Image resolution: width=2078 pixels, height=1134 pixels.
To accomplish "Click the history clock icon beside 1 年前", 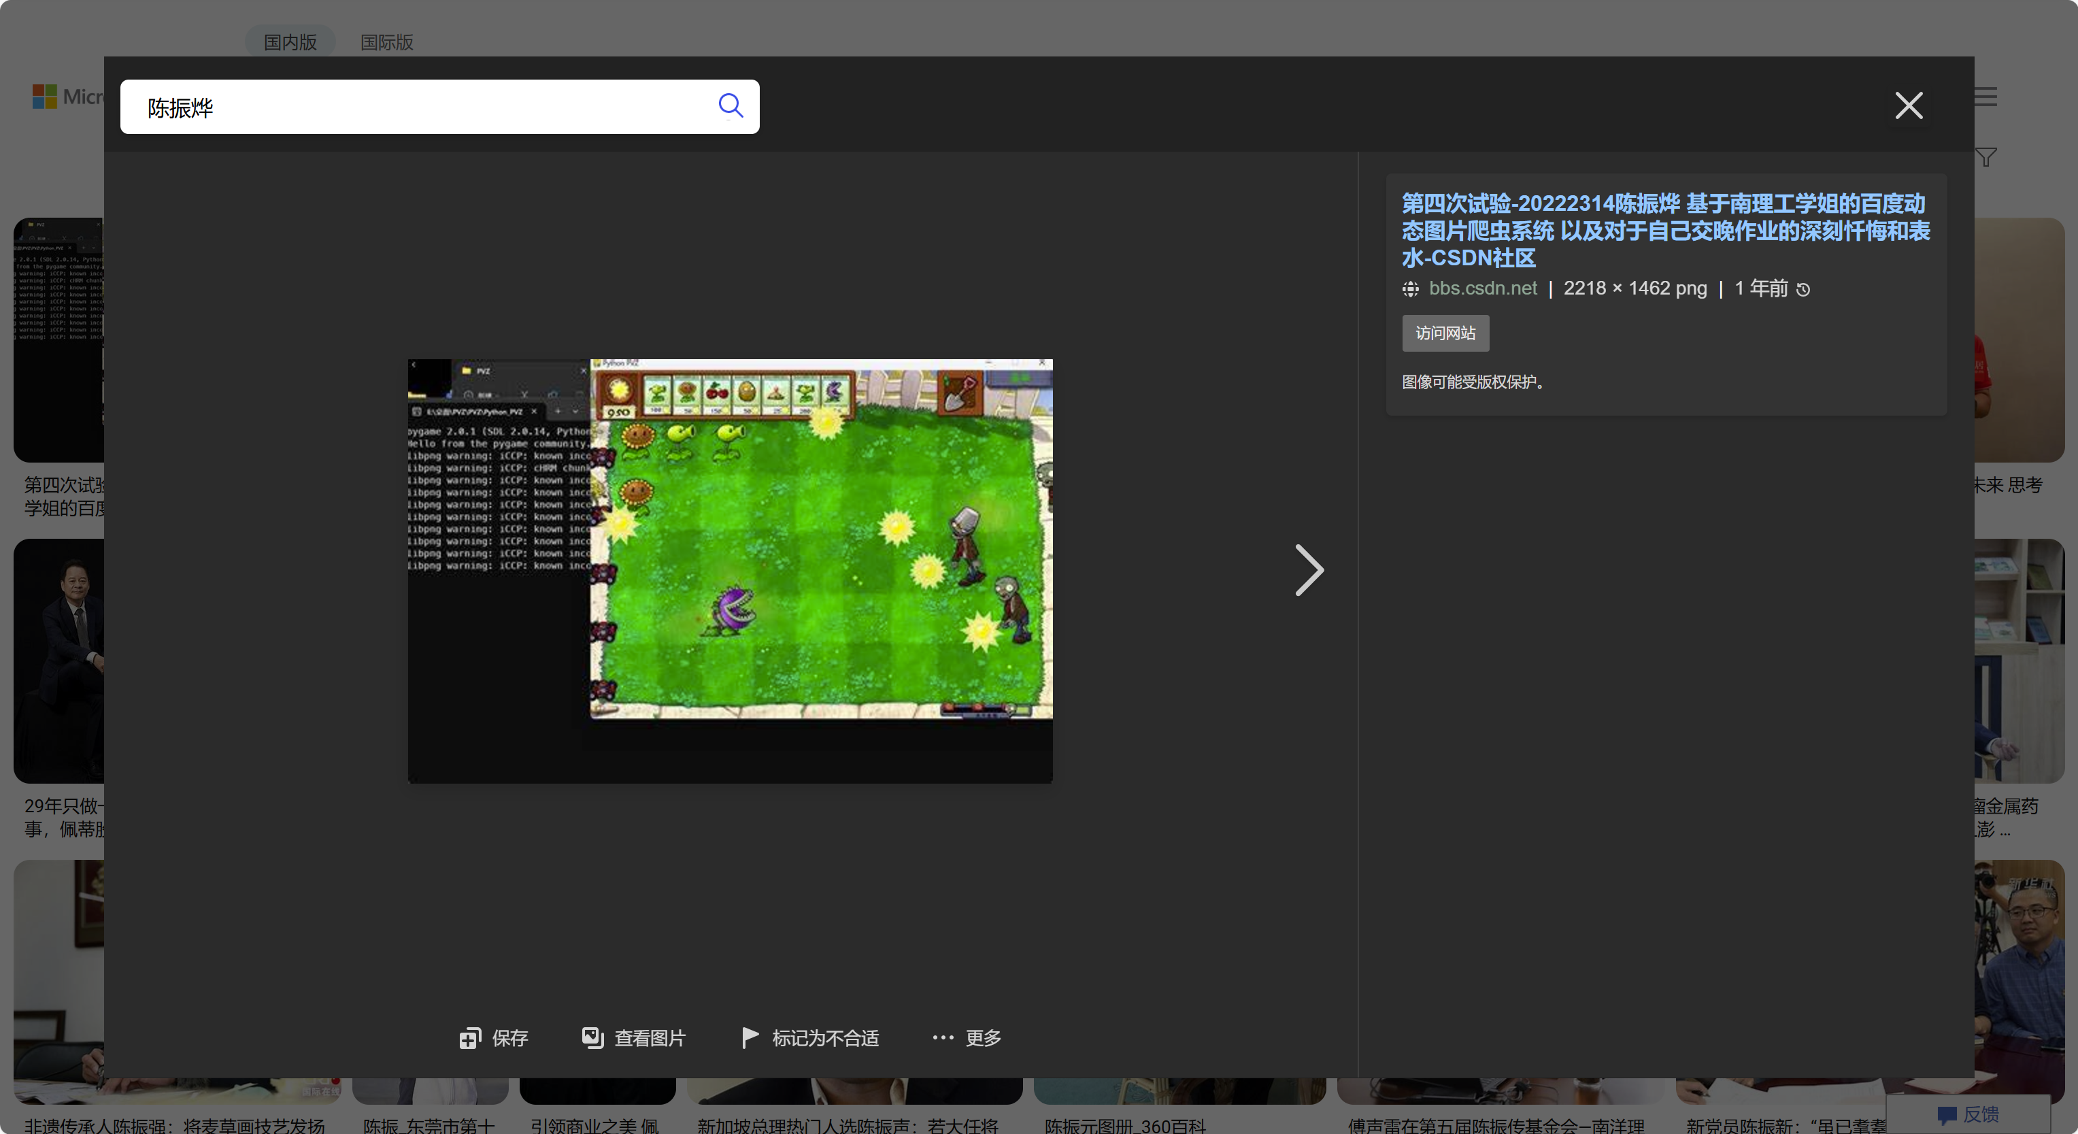I will 1804,290.
